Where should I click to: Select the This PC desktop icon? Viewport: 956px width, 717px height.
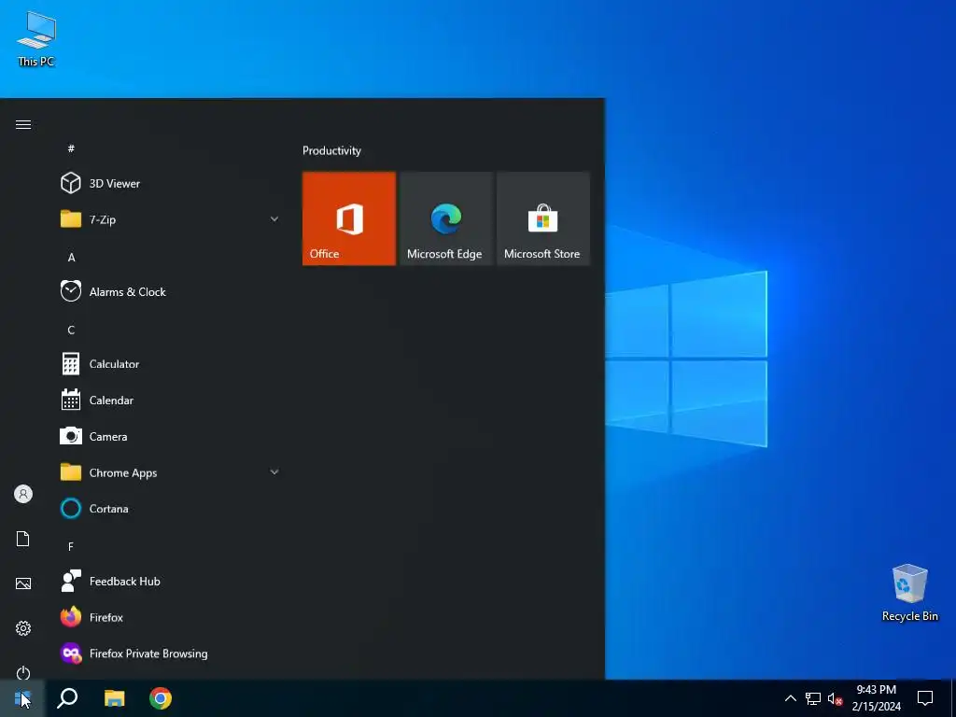click(36, 37)
